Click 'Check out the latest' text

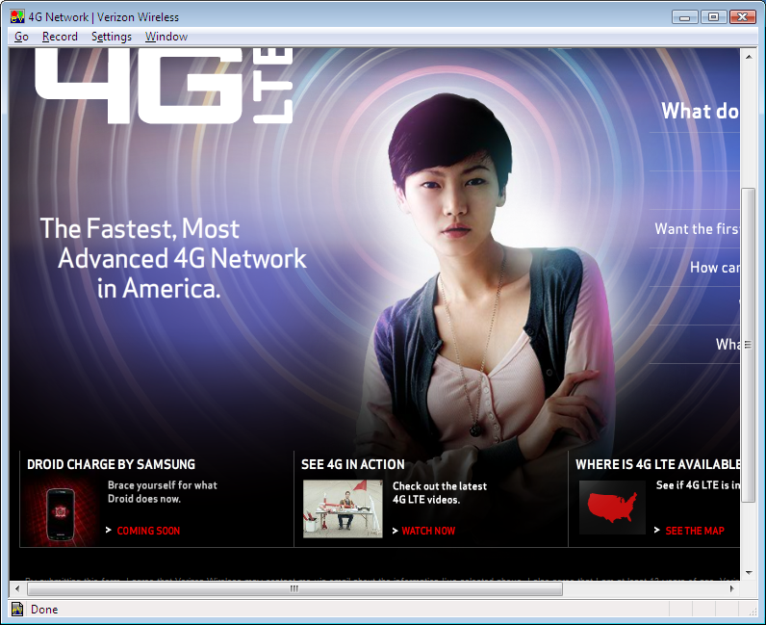click(x=440, y=486)
